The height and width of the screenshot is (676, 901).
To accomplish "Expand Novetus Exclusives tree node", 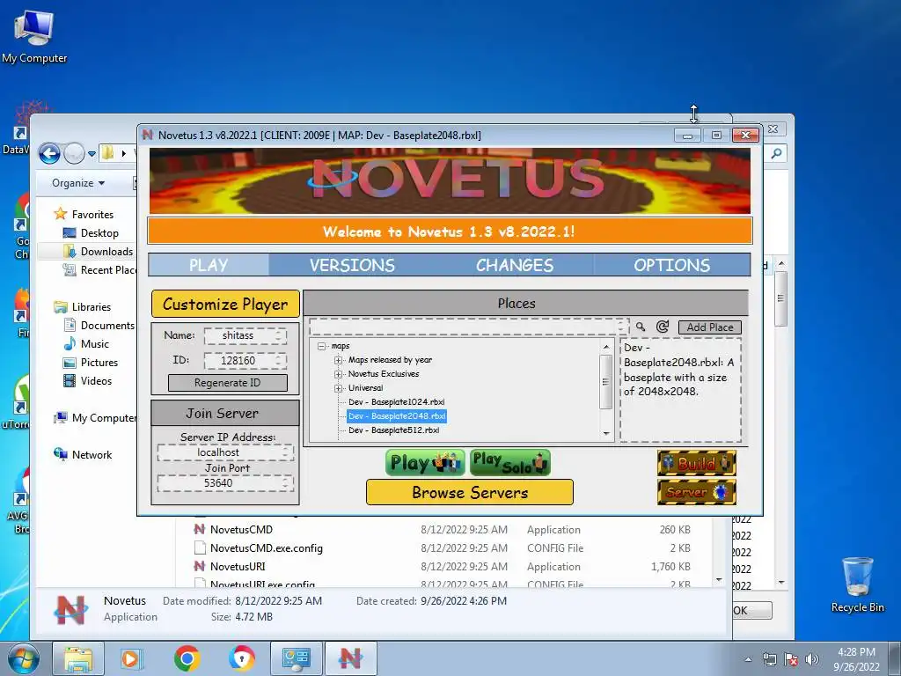I will [x=338, y=374].
